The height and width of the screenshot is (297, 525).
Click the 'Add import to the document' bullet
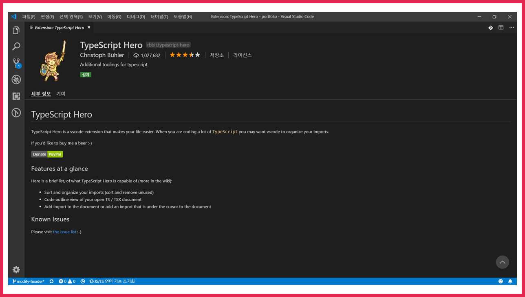[128, 207]
